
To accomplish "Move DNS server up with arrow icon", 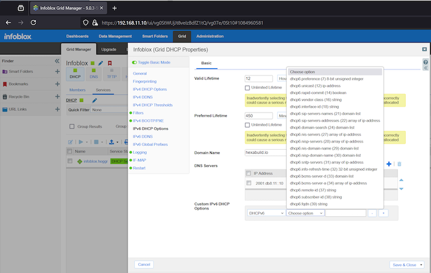I will 401,179.
